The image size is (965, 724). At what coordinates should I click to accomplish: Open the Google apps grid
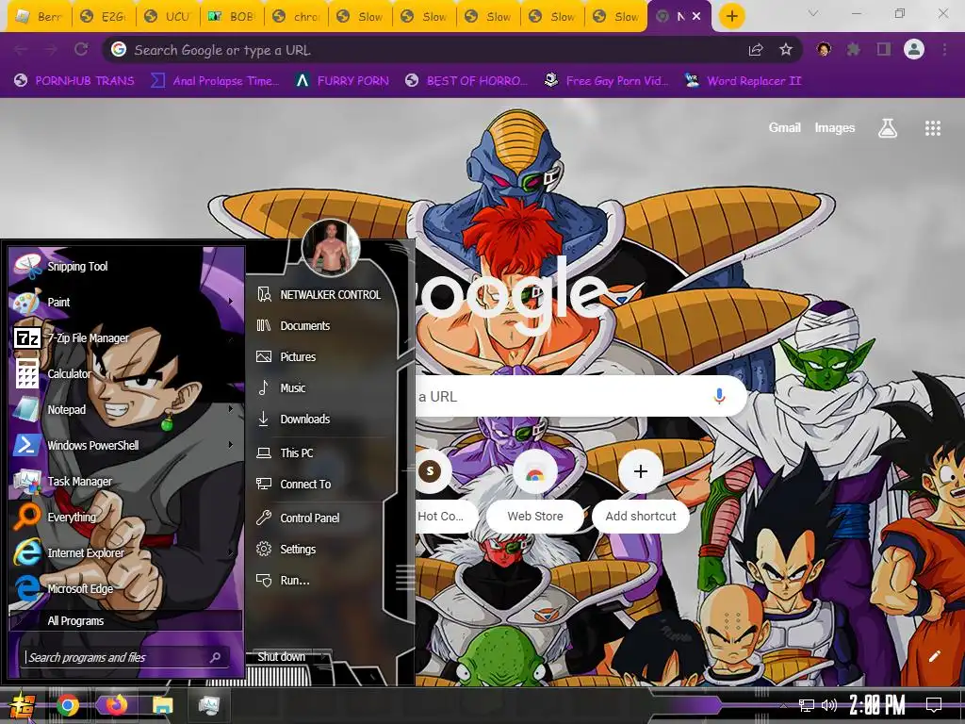tap(932, 128)
